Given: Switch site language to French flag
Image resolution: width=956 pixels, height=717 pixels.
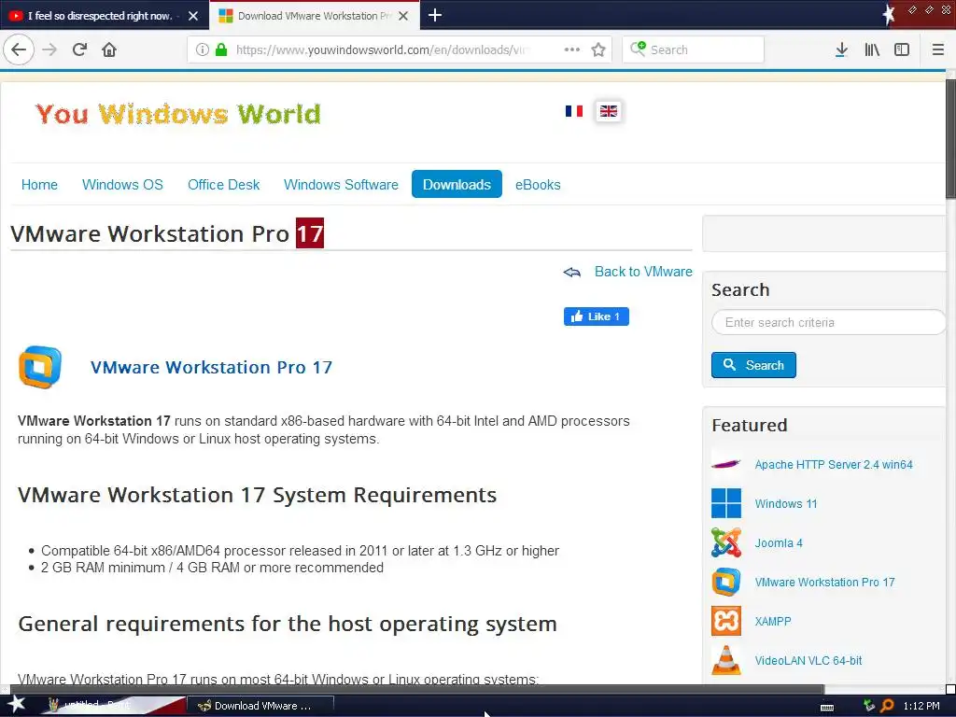Looking at the screenshot, I should (x=574, y=111).
